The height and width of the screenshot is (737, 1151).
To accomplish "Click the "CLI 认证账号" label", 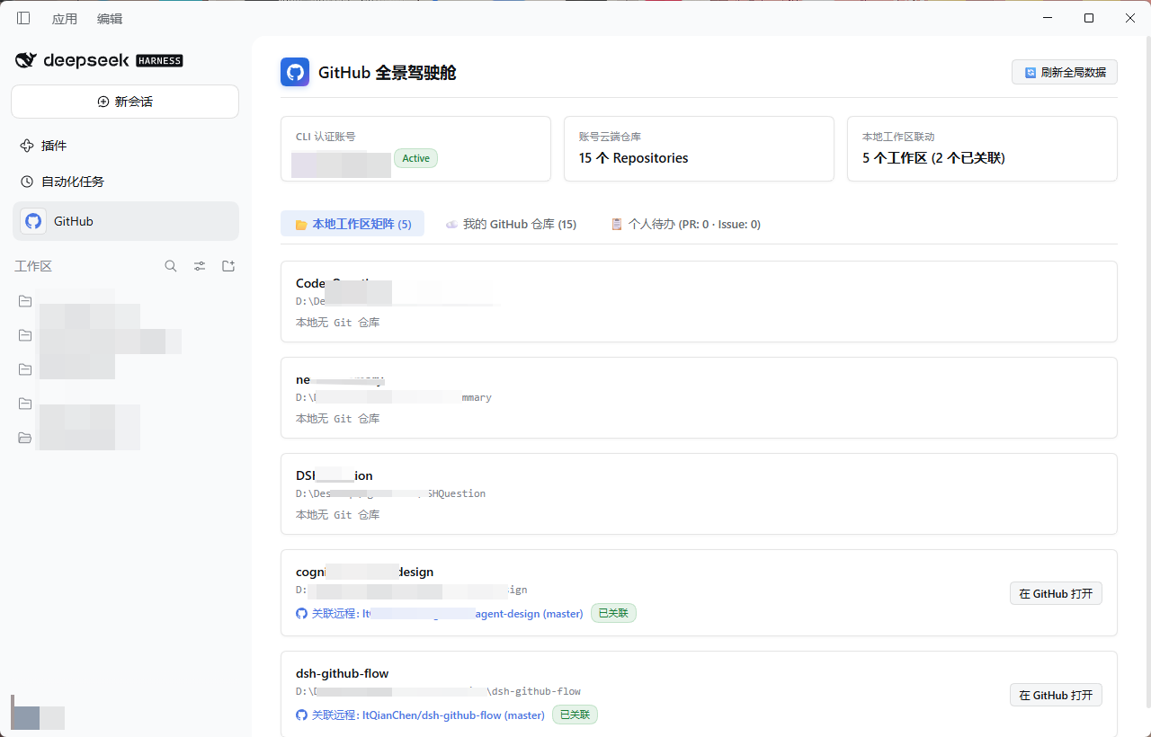I will click(x=326, y=137).
